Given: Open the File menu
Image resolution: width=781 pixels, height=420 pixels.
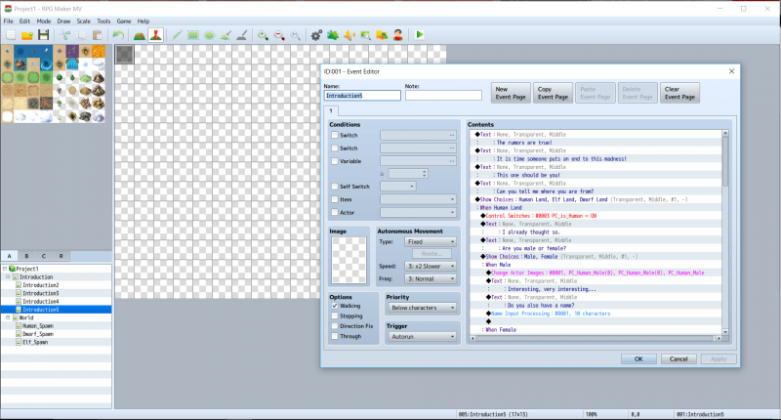Looking at the screenshot, I should (9, 21).
